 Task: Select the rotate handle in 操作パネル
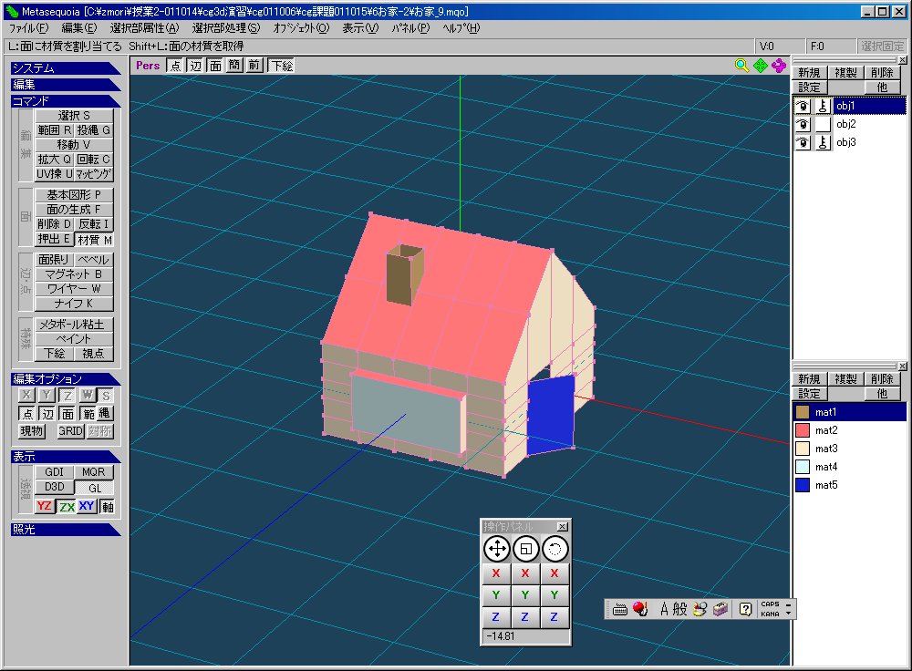[x=554, y=548]
